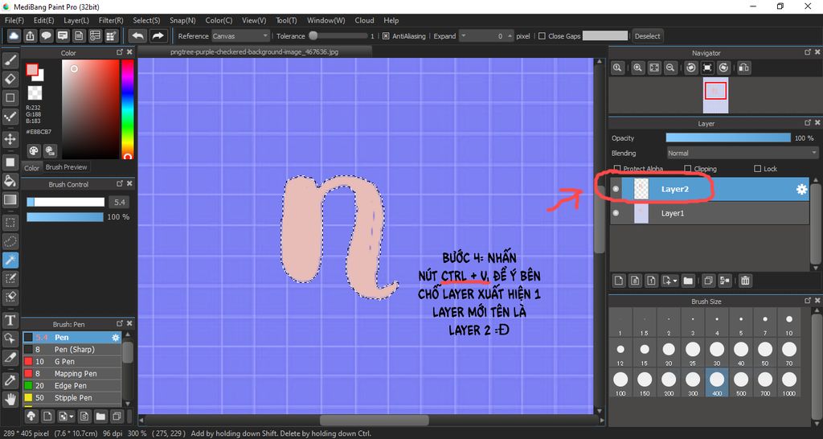Select the Layer1 row
The image size is (823, 439).
(x=709, y=213)
